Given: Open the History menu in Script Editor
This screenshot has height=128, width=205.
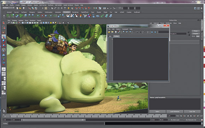Looking at the screenshot, I should pyautogui.click(x=118, y=29).
